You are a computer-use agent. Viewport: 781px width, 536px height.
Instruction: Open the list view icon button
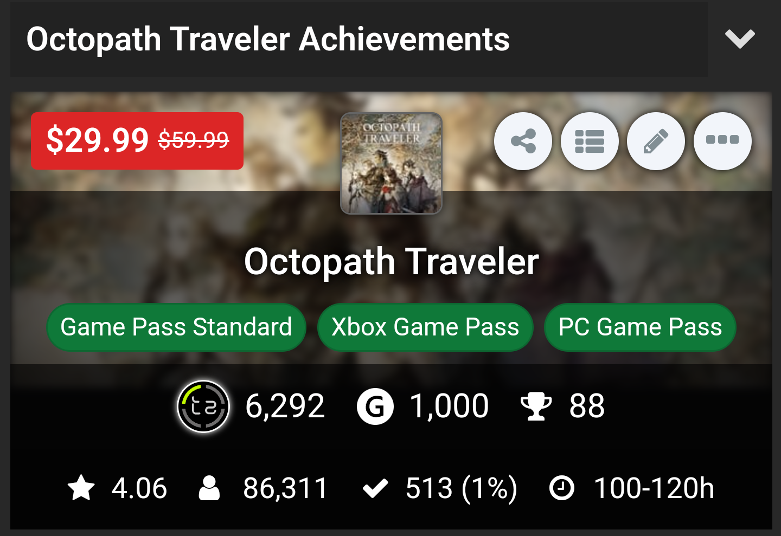590,141
